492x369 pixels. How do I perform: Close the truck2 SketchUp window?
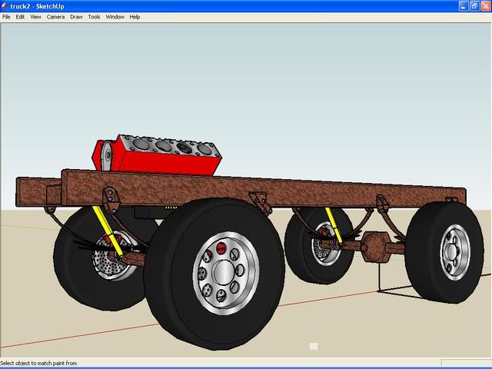486,6
